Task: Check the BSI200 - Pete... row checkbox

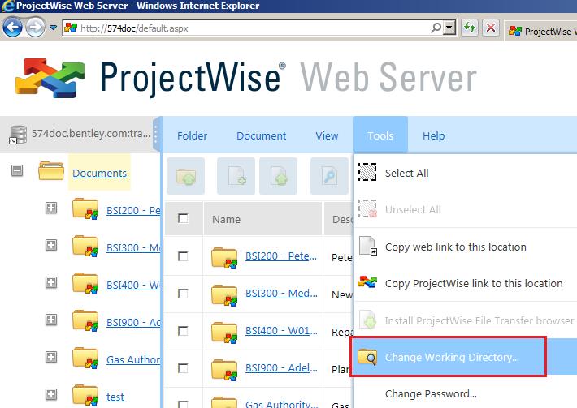Action: [183, 256]
